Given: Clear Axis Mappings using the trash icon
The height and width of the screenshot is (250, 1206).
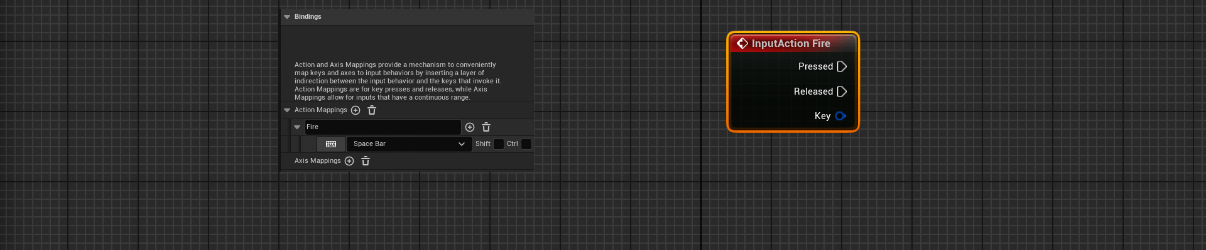Looking at the screenshot, I should coord(366,161).
